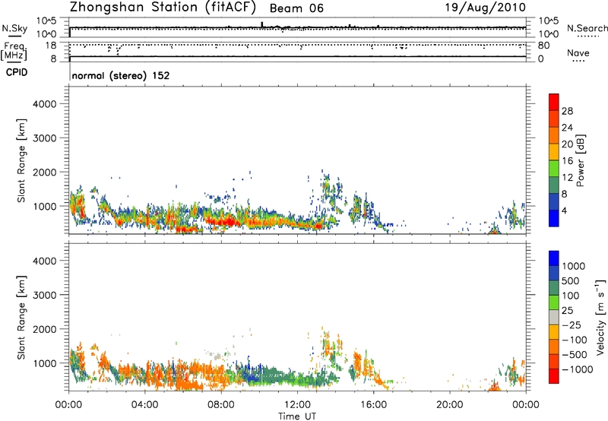
Task: Click the 'N.Search' legend label
Action: pos(587,28)
